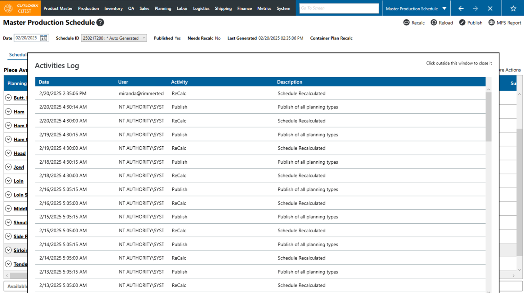The height and width of the screenshot is (293, 524).
Task: Click the Activities Log vertical scrollbar thumb
Action: [488, 117]
